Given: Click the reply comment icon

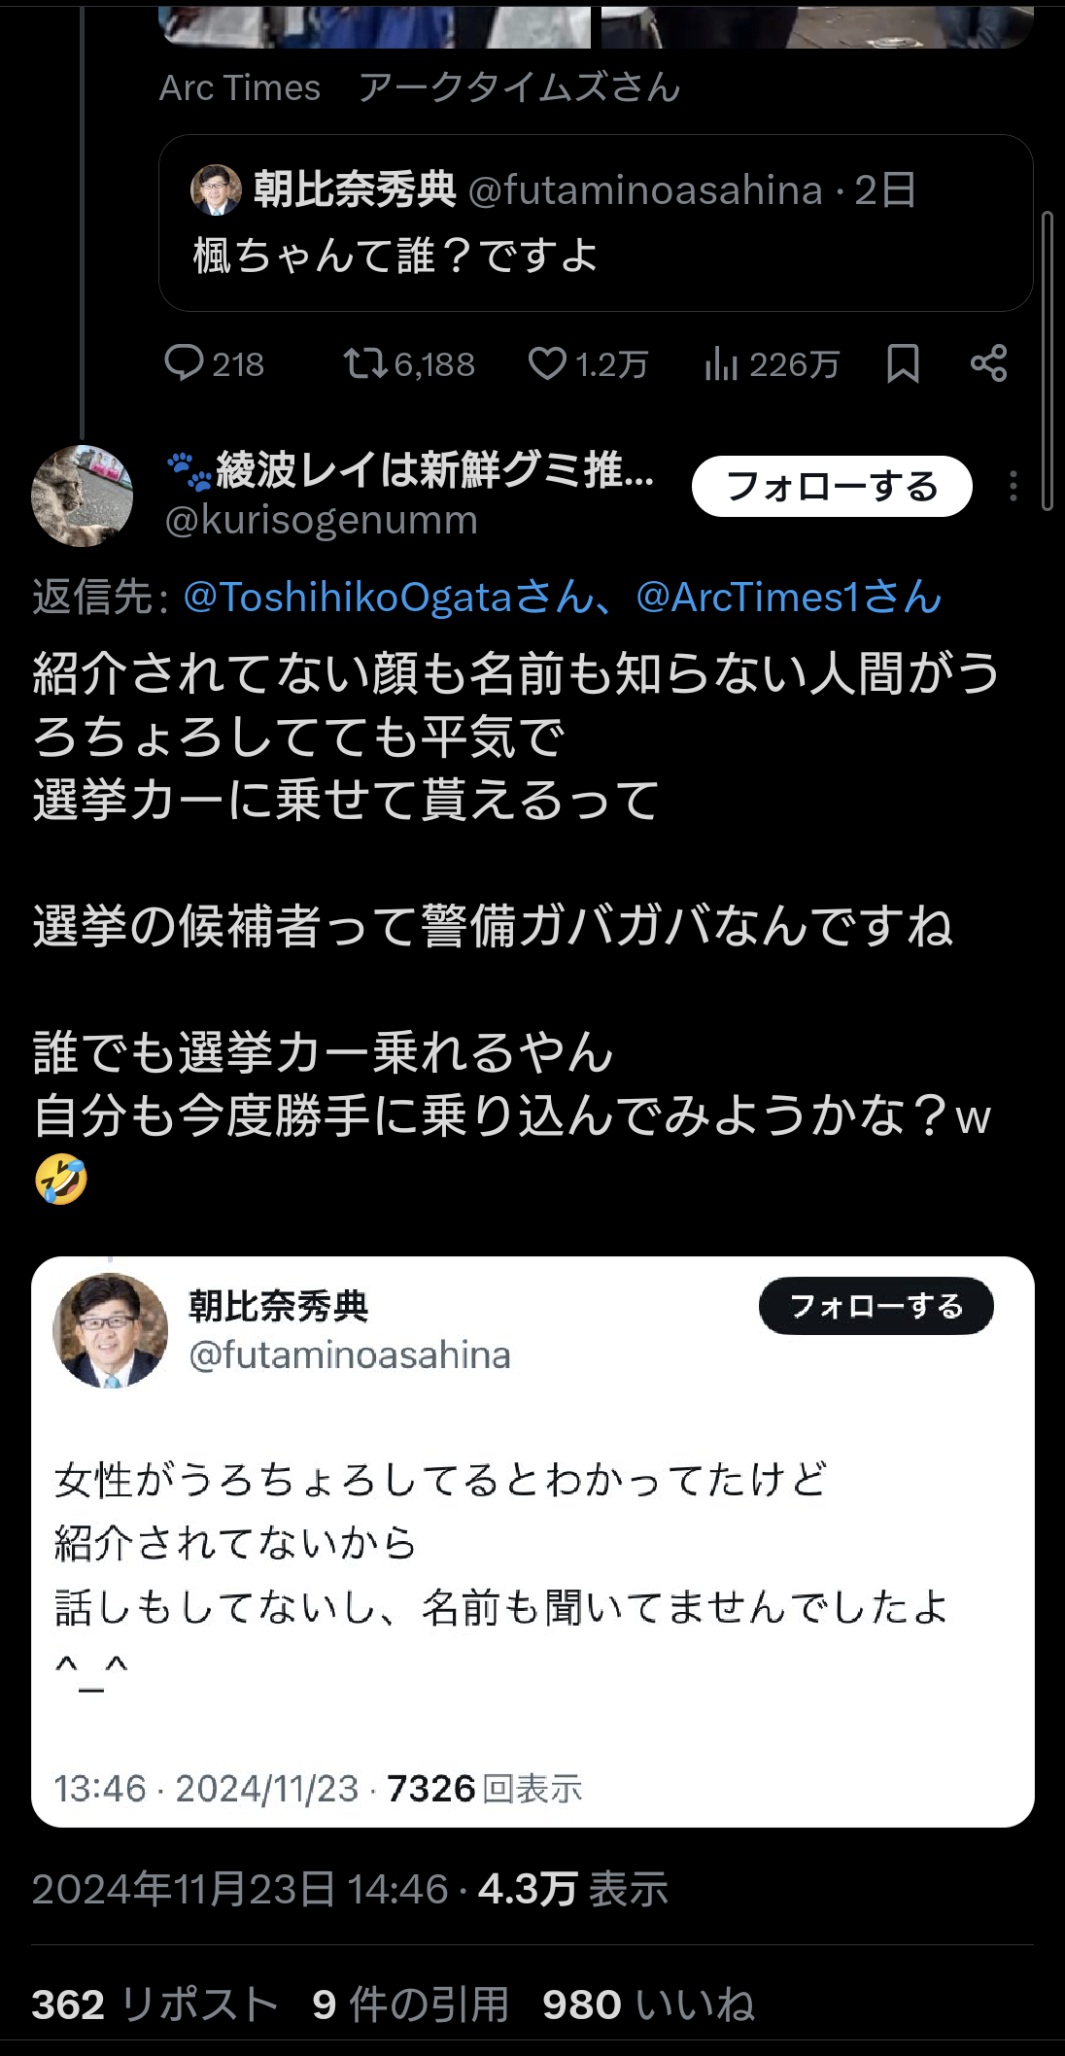Looking at the screenshot, I should pos(184,363).
